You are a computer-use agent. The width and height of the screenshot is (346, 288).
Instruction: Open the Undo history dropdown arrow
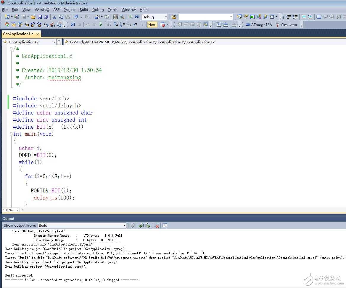[81, 17]
